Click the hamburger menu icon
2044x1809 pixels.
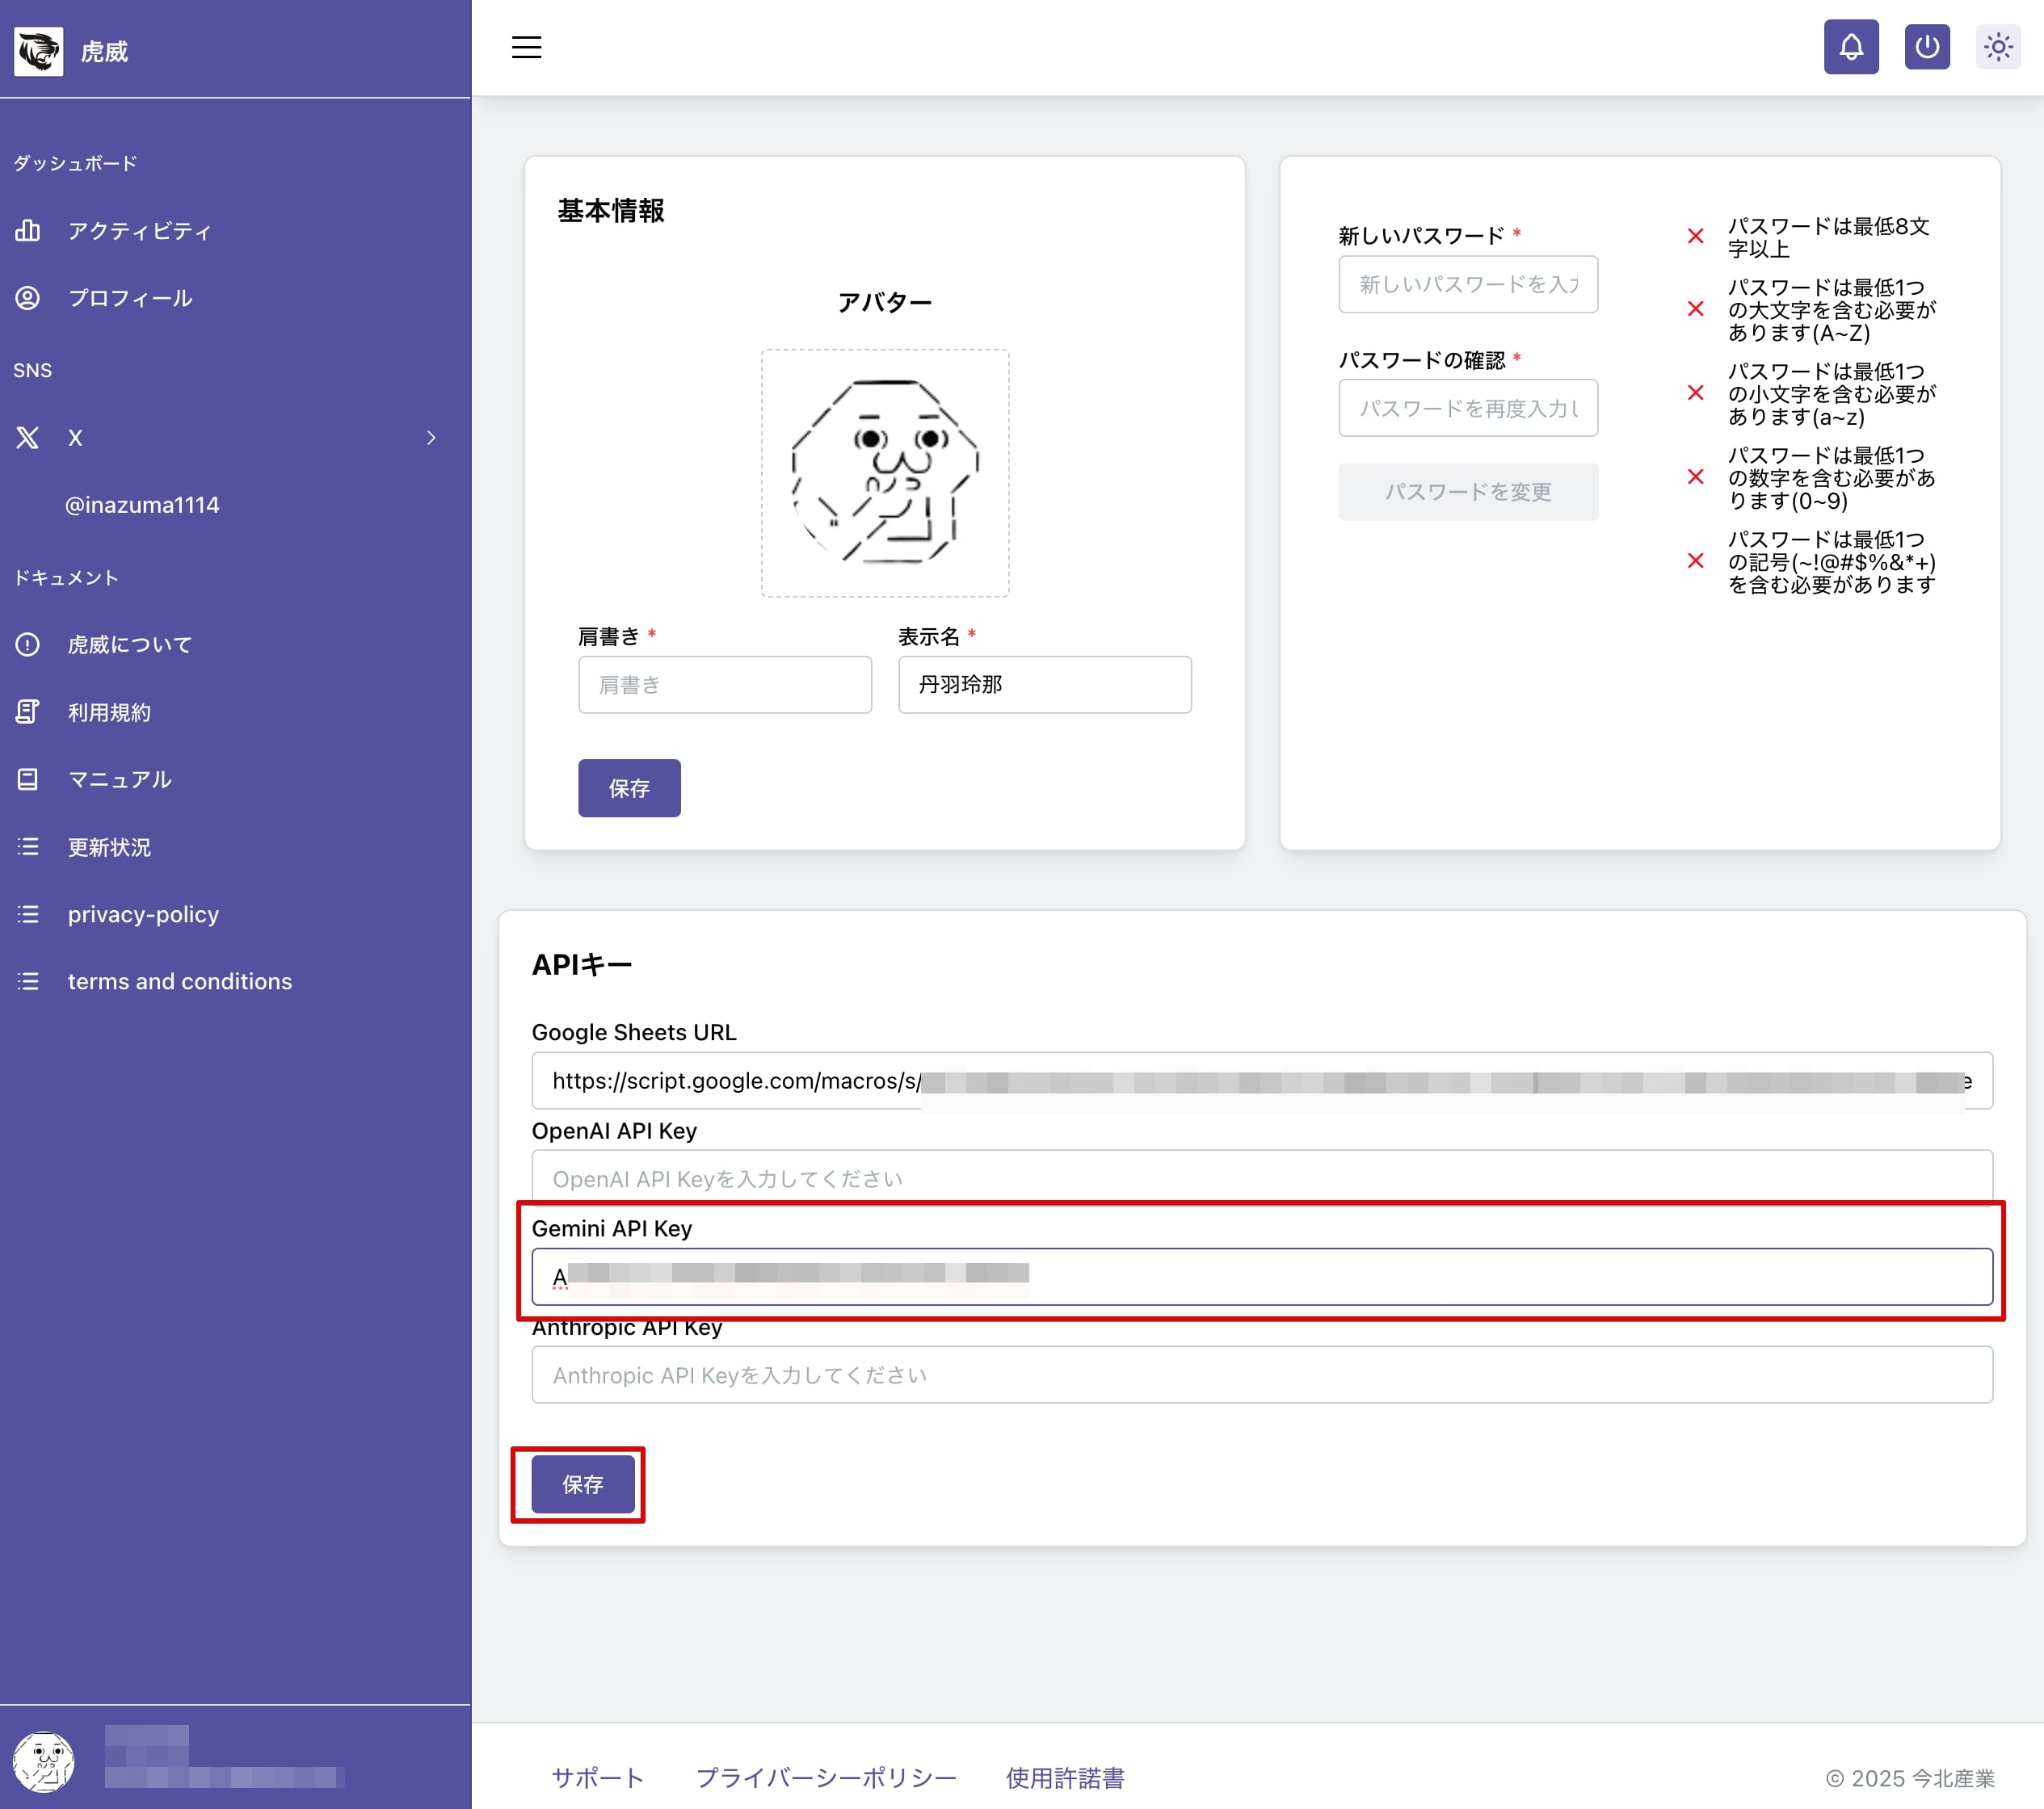(526, 47)
